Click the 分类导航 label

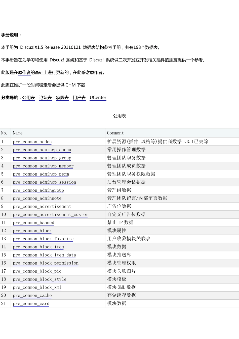tap(11, 98)
